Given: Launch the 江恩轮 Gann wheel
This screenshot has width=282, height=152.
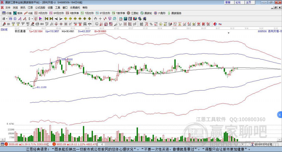Looking at the screenshot, I should click(x=132, y=13).
